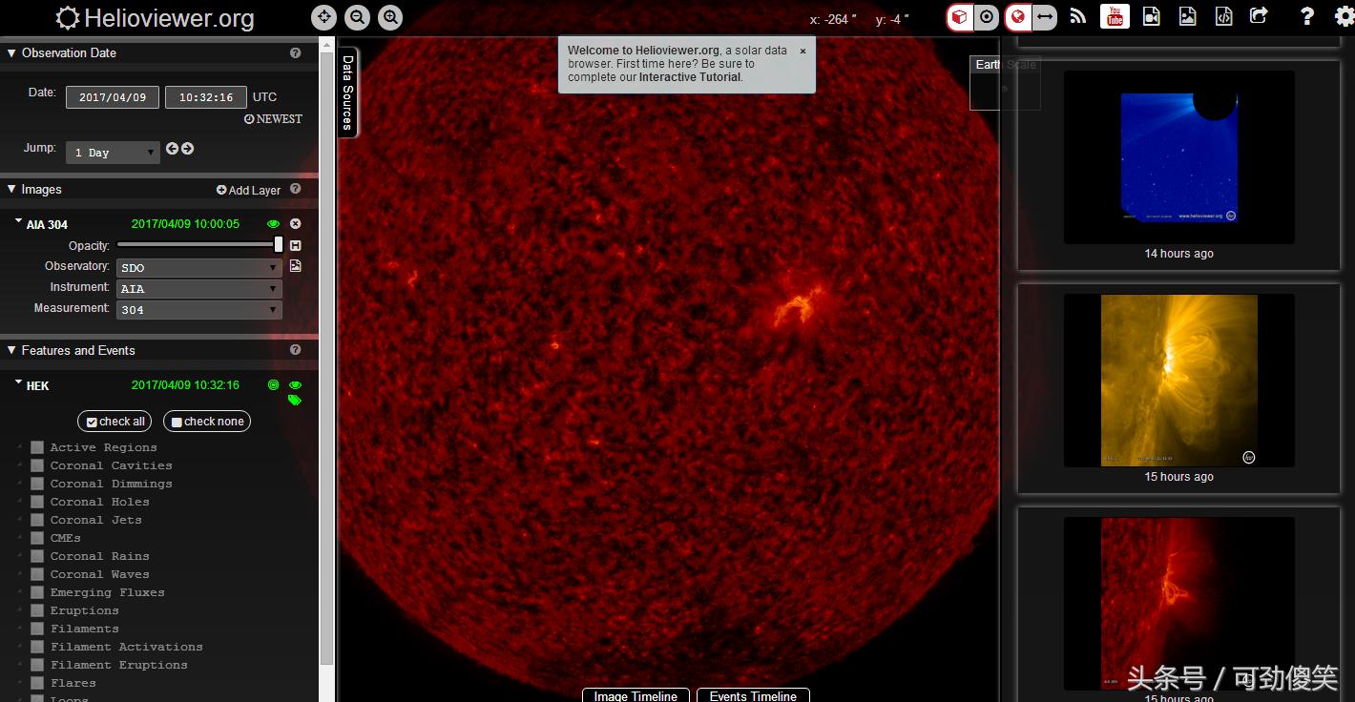Follow the Interactive Tutorial link
Screen dimensions: 1355x702
[690, 77]
